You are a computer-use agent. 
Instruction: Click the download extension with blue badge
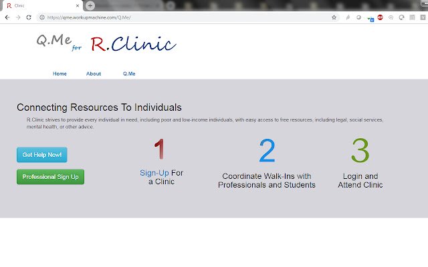[x=370, y=19]
